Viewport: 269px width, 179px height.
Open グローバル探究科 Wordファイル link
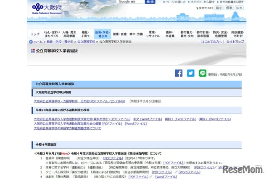pyautogui.click(x=190, y=172)
